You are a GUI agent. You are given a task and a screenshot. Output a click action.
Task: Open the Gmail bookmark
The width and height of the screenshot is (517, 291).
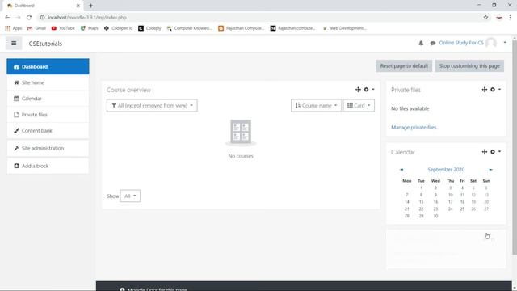point(36,28)
